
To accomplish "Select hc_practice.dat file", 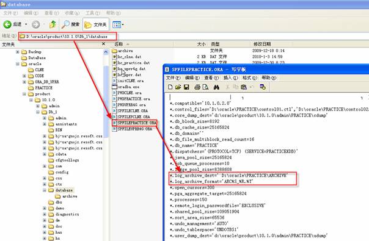I will 131,63.
